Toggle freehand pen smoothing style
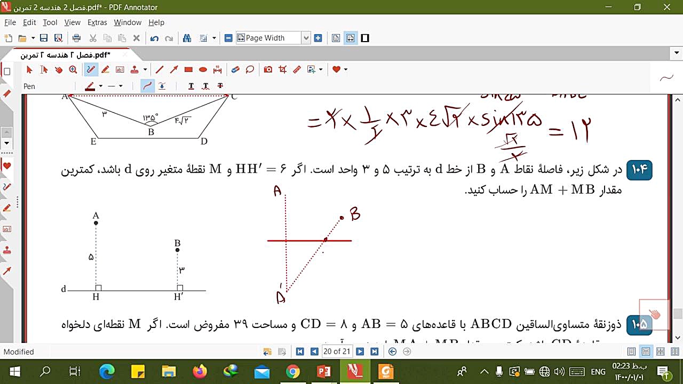The width and height of the screenshot is (683, 384). point(148,86)
